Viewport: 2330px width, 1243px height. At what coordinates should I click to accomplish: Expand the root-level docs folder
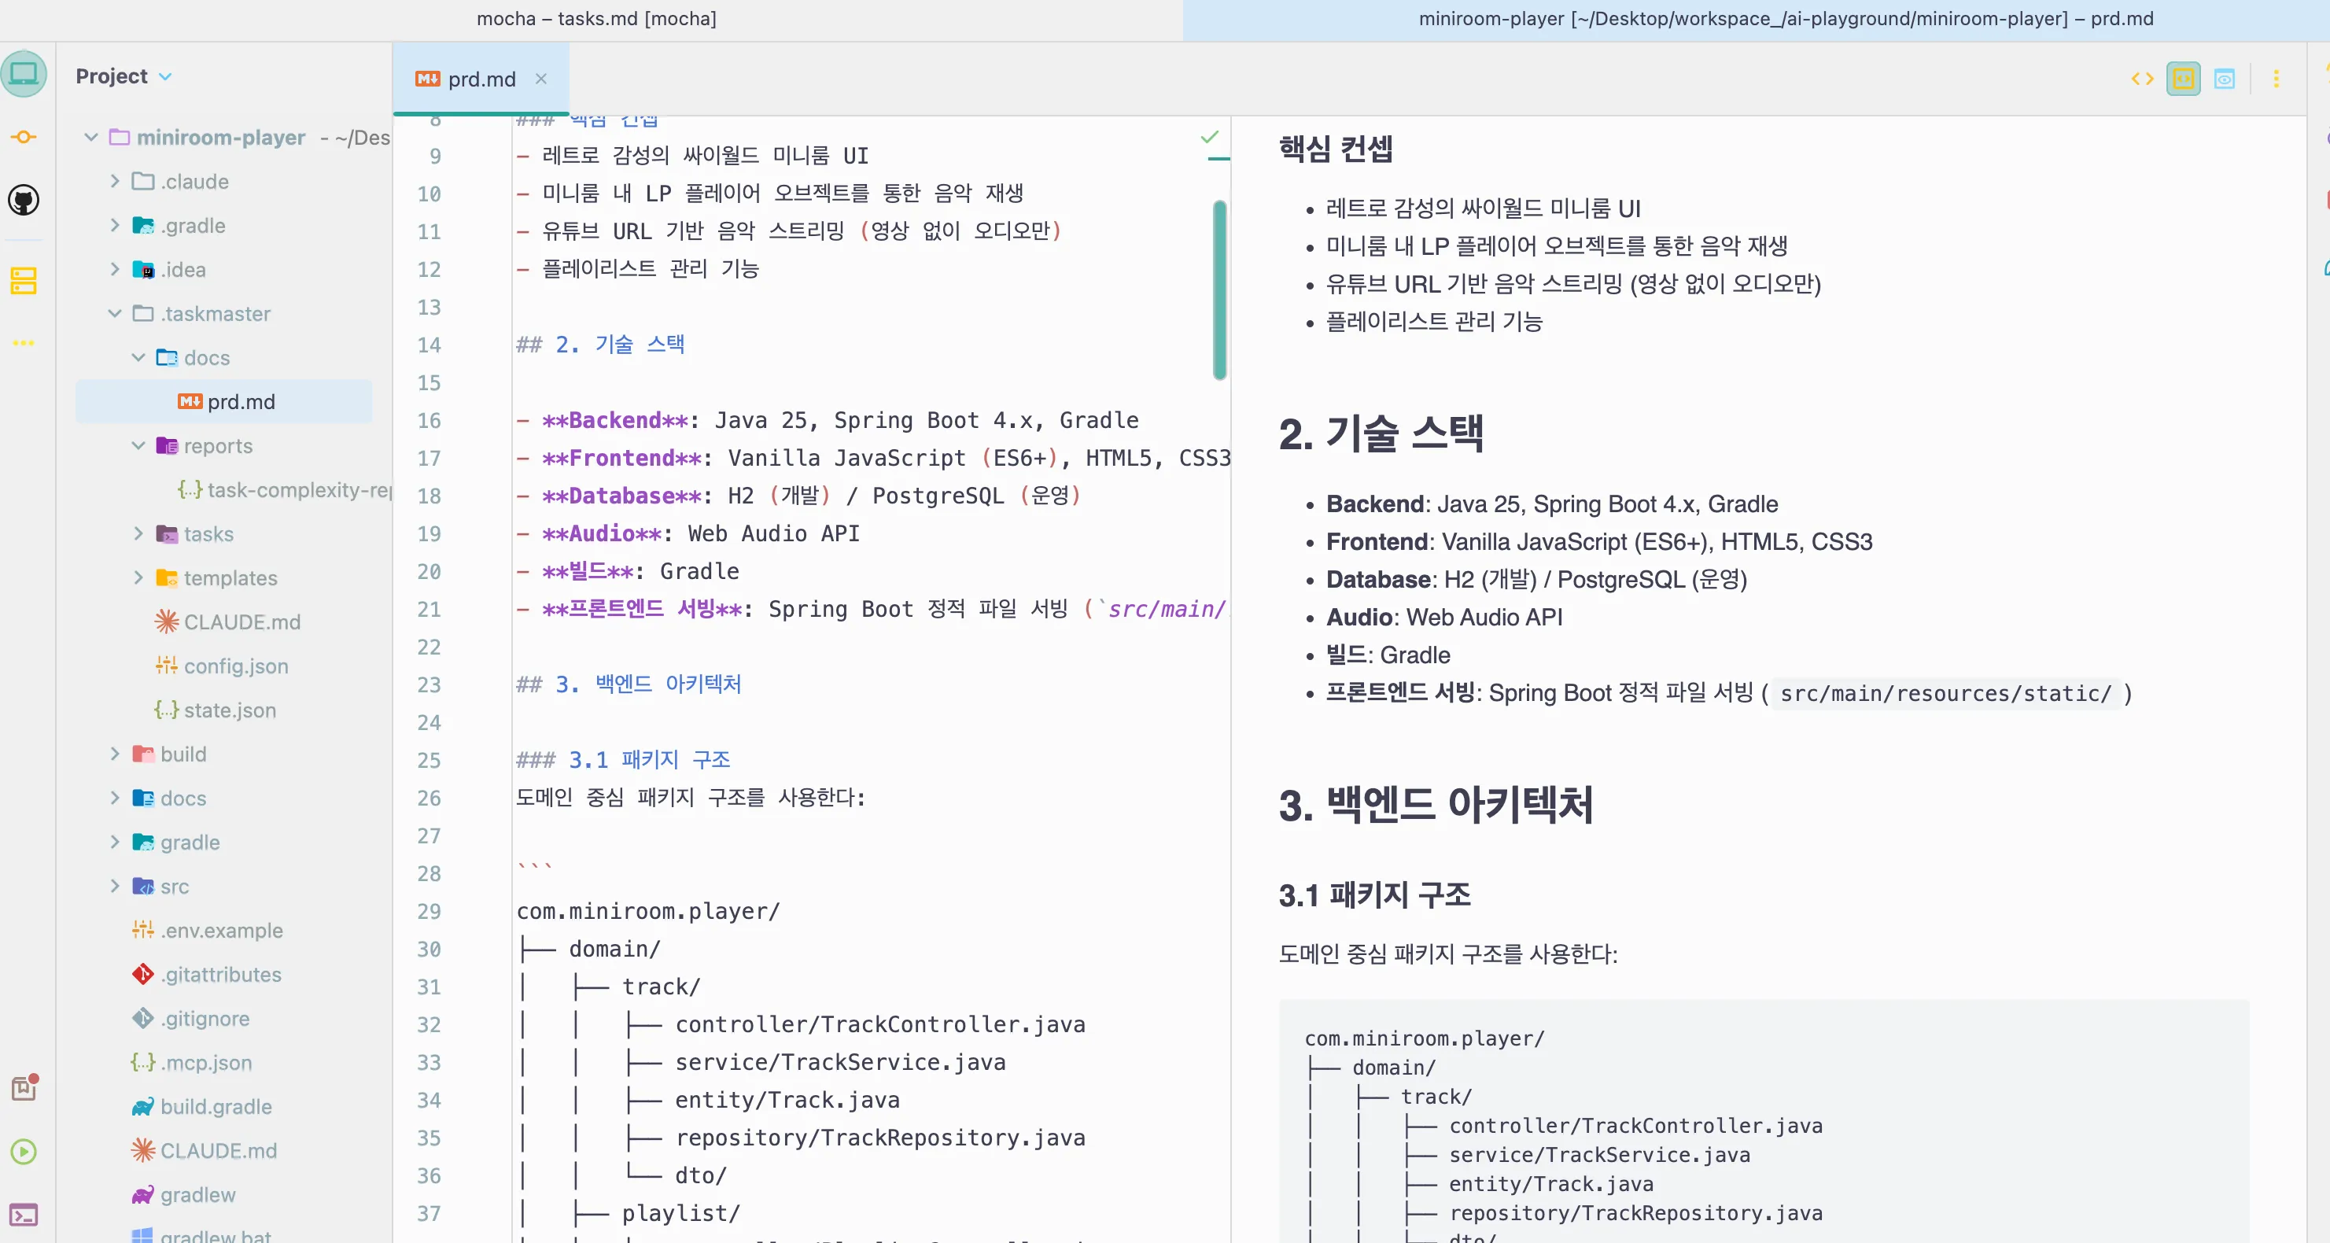pos(114,798)
